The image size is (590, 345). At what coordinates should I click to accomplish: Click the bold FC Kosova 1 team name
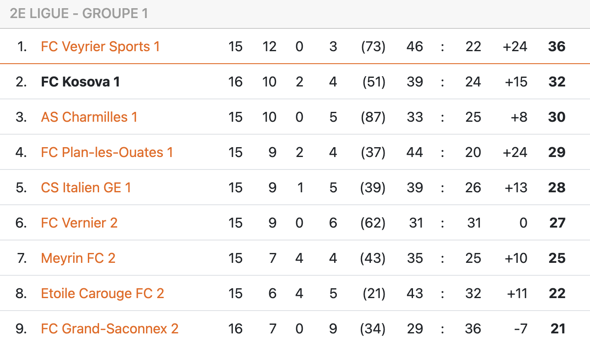(x=81, y=82)
